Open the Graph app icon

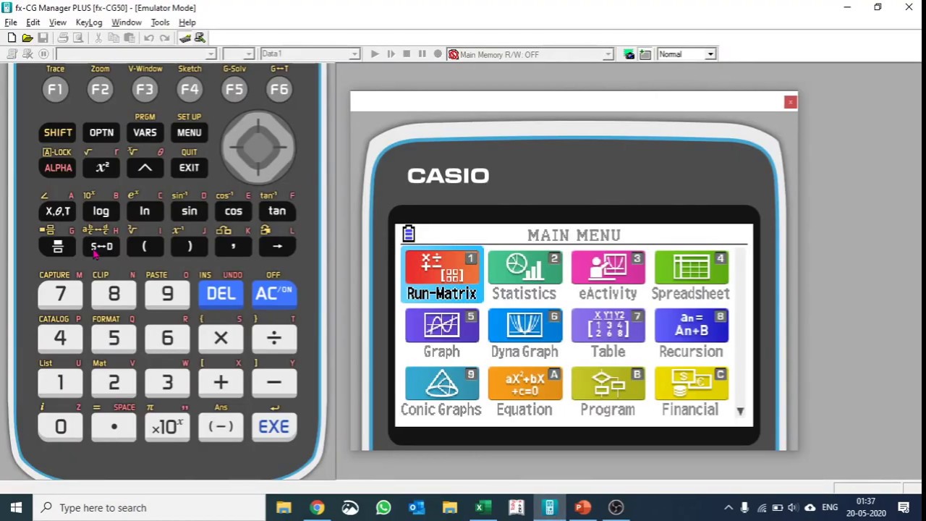tap(442, 334)
